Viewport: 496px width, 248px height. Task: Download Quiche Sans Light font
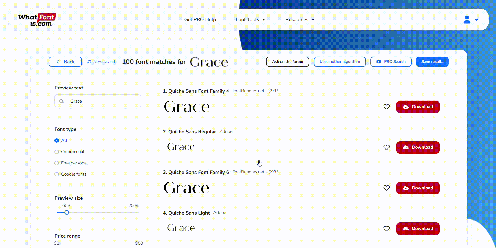pos(418,229)
